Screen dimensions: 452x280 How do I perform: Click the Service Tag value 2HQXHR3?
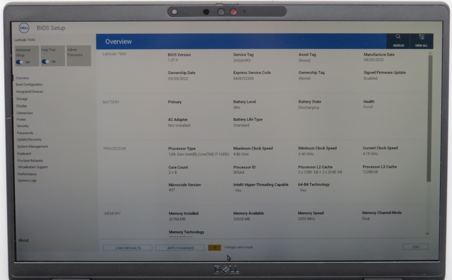tap(242, 60)
